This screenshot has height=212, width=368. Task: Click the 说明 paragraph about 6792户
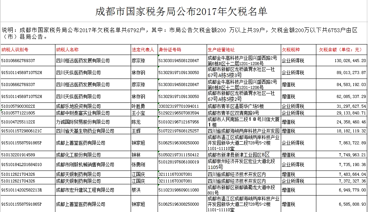coord(180,33)
